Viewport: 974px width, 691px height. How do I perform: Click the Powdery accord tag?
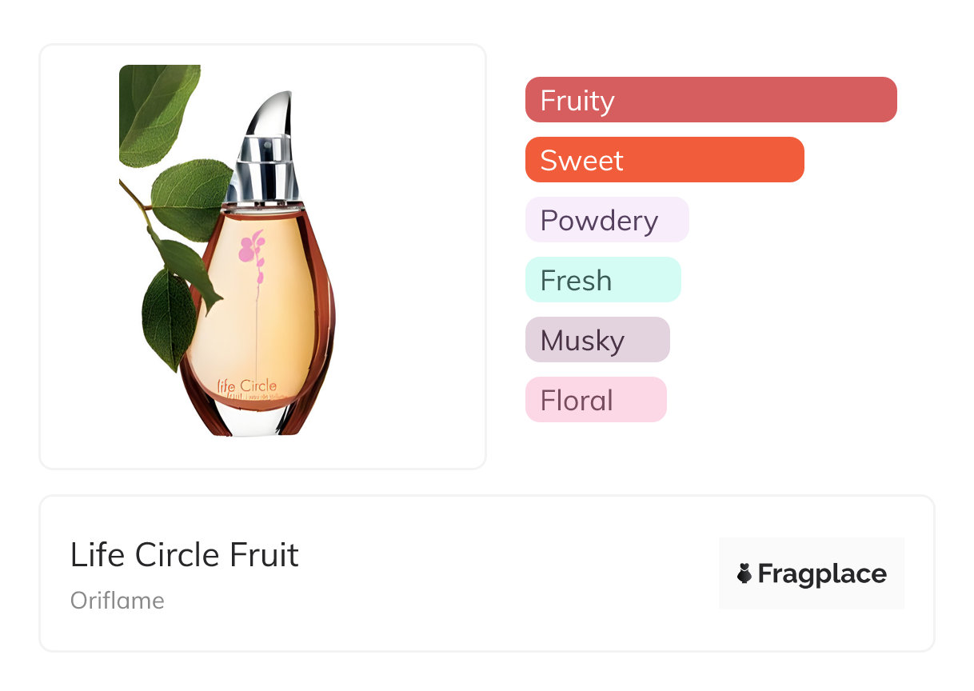(607, 220)
